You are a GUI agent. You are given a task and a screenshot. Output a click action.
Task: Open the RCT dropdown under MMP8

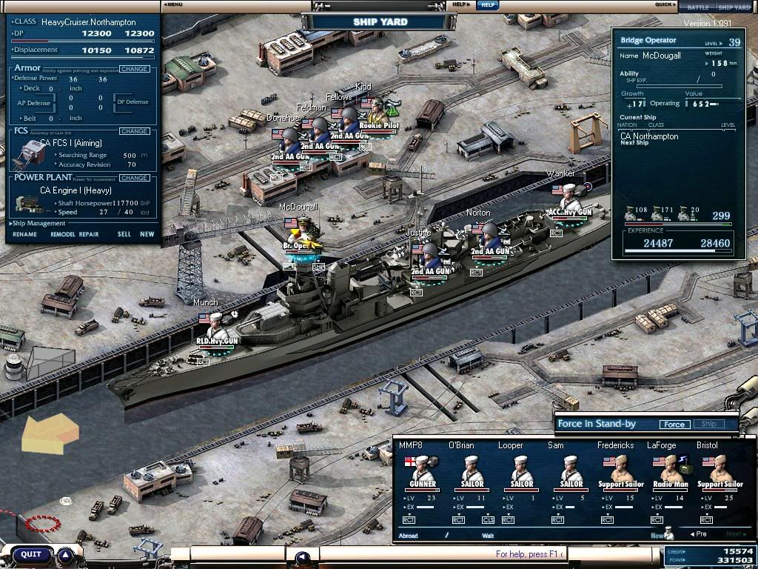coord(409,520)
